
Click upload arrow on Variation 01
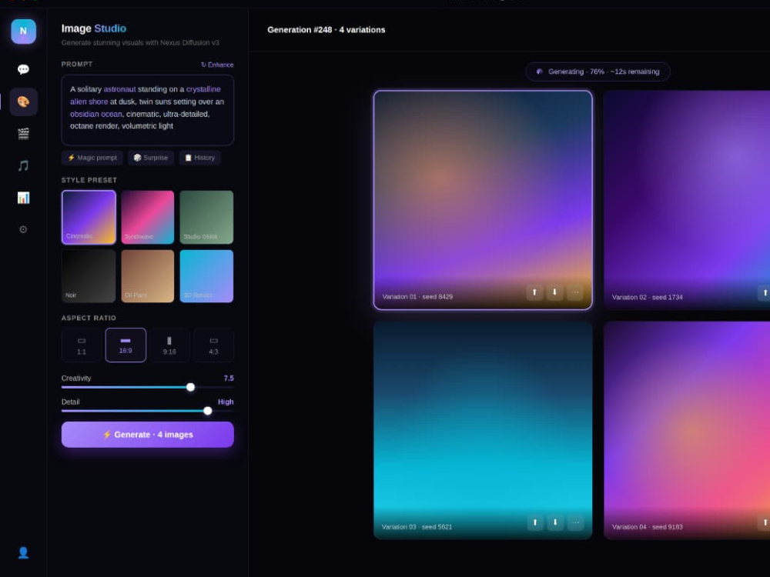click(535, 292)
